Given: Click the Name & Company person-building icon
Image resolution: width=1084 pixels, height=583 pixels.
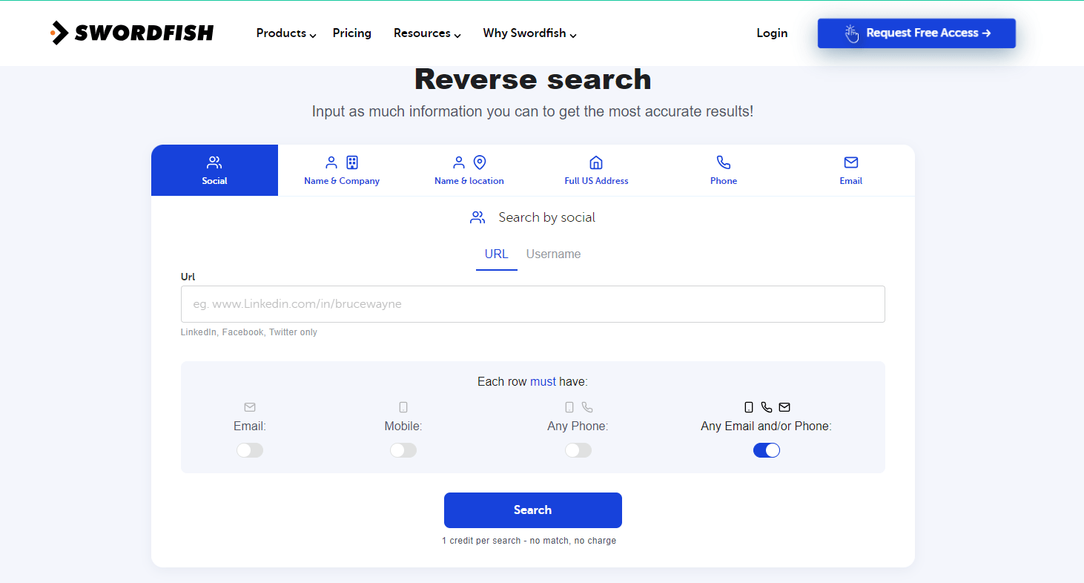Looking at the screenshot, I should (342, 162).
